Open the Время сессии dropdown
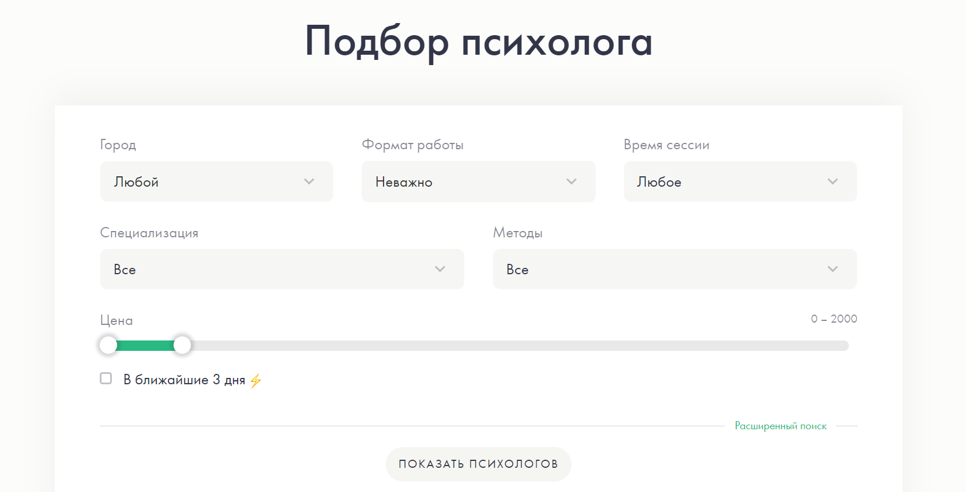The width and height of the screenshot is (966, 492). tap(740, 181)
